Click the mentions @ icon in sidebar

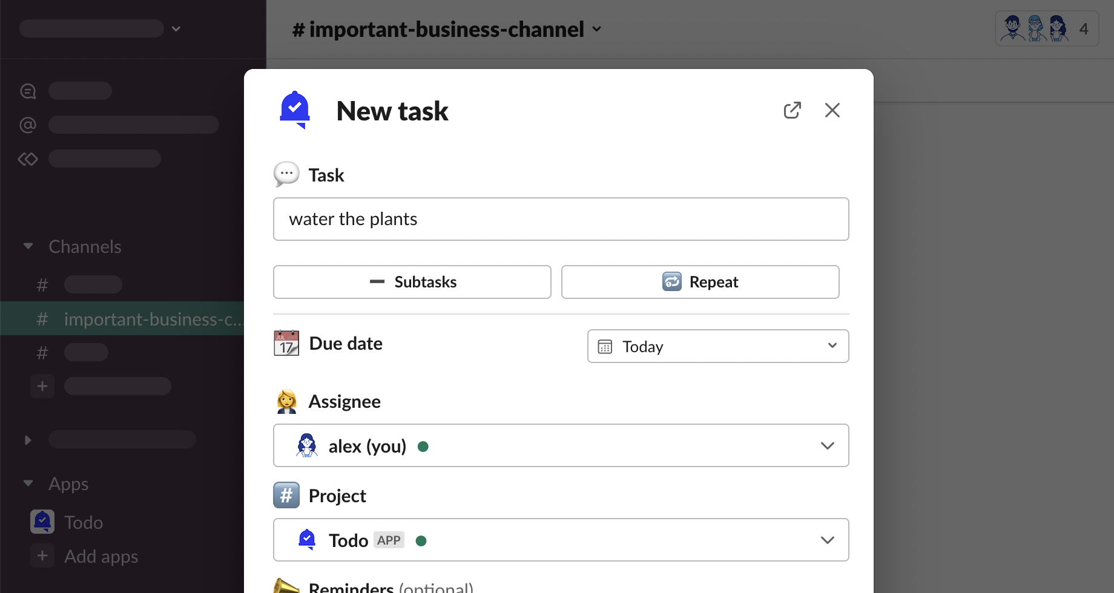pyautogui.click(x=28, y=125)
